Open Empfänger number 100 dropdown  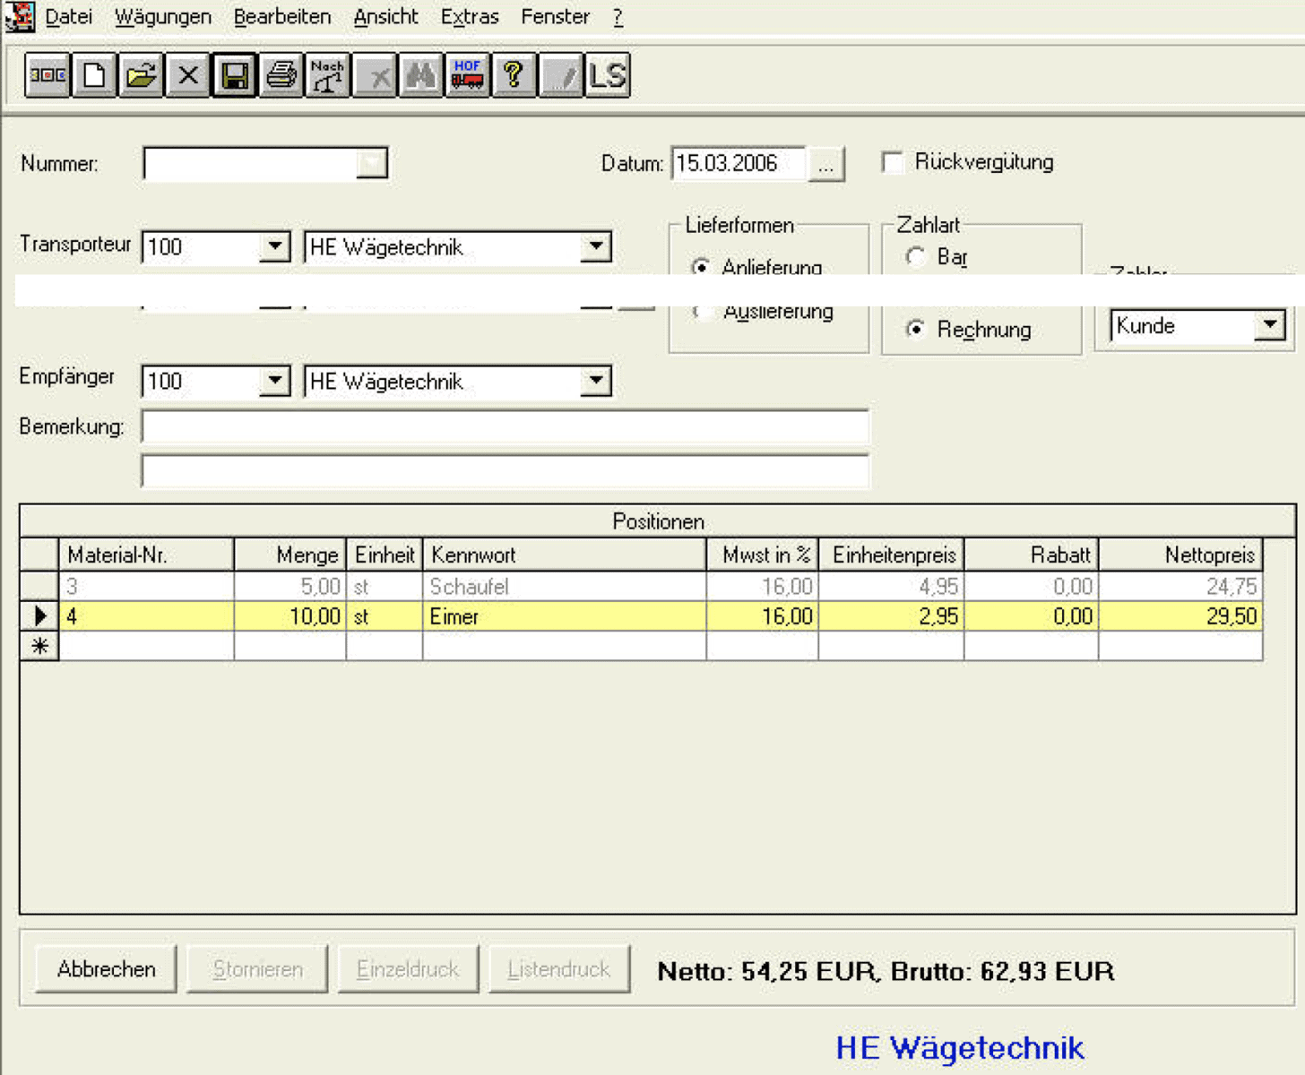coord(275,381)
